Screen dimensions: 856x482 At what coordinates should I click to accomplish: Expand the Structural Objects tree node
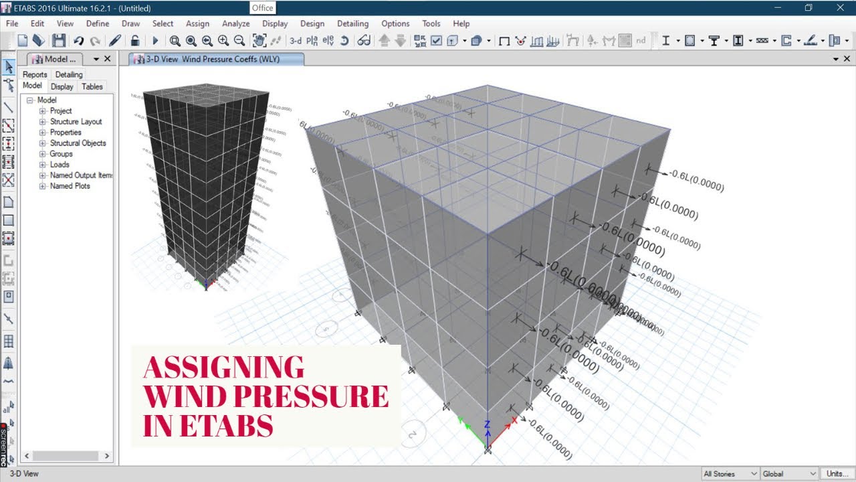pos(43,143)
